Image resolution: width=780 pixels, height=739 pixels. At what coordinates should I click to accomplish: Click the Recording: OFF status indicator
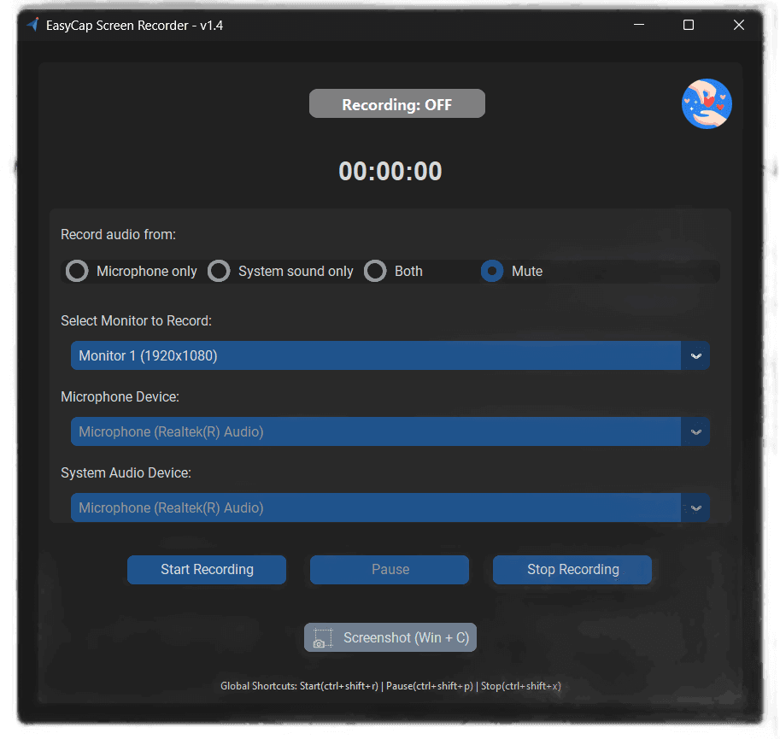pos(397,103)
